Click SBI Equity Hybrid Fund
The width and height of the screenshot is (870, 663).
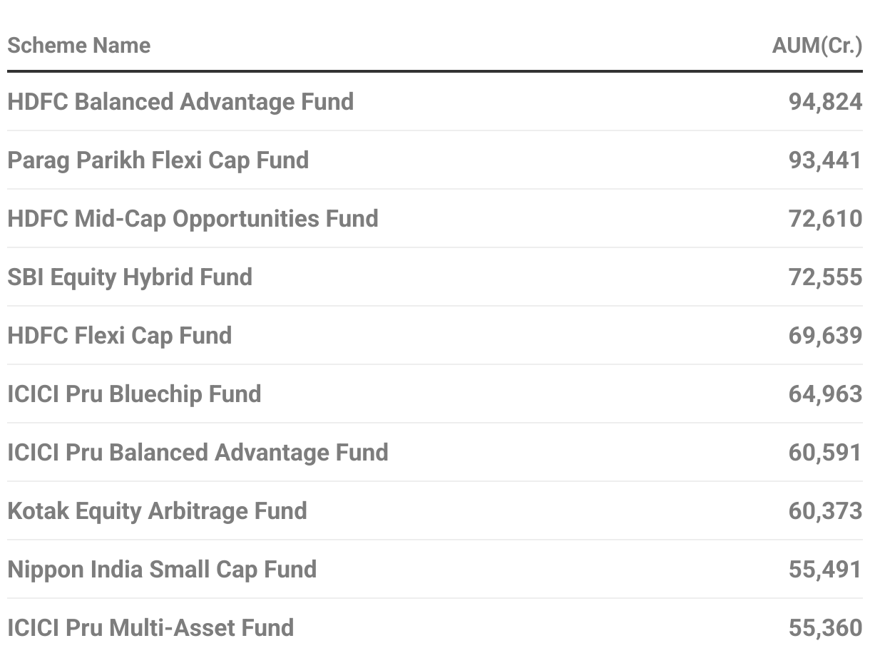pyautogui.click(x=130, y=277)
